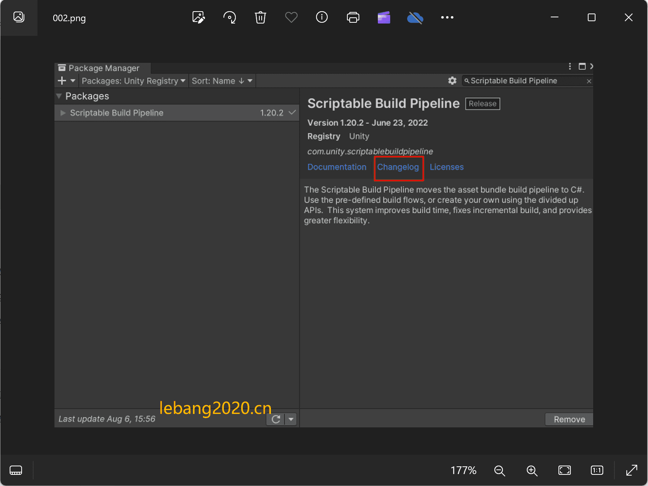
Task: Open the Changelog link
Action: 398,167
